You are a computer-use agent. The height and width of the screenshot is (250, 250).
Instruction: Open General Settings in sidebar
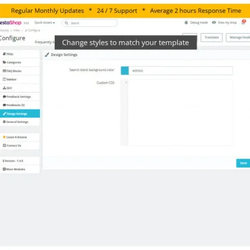tap(20, 122)
